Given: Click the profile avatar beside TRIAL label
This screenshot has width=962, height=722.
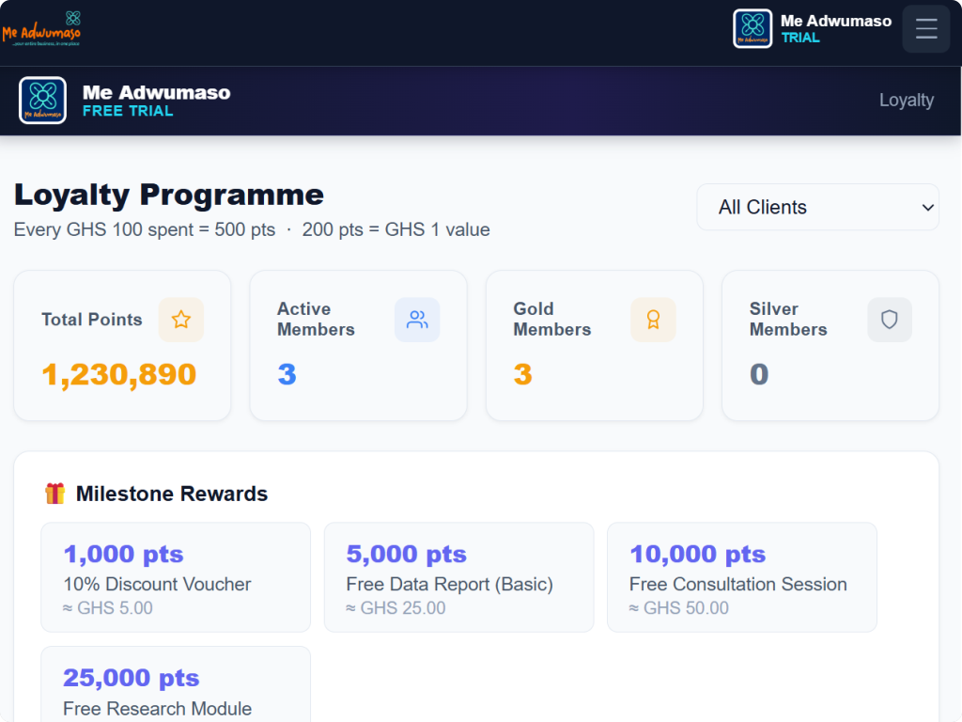Looking at the screenshot, I should (753, 29).
